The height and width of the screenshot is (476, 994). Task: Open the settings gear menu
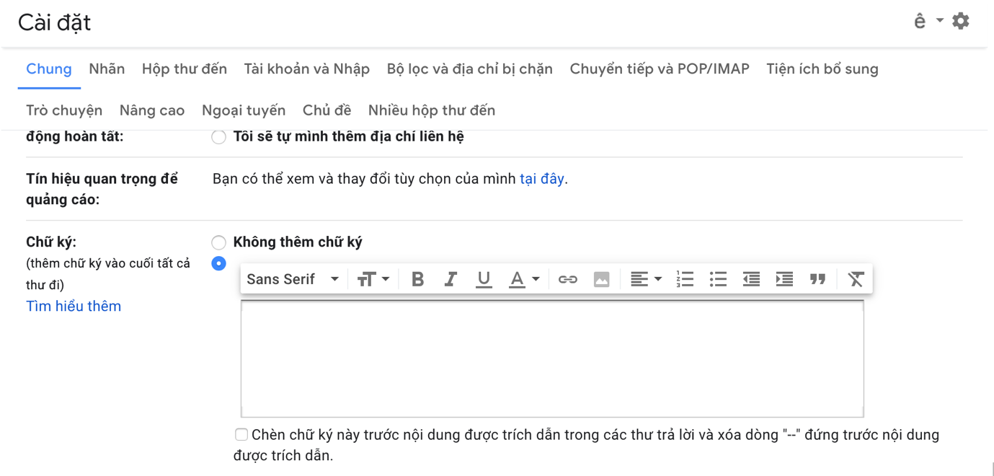(961, 21)
